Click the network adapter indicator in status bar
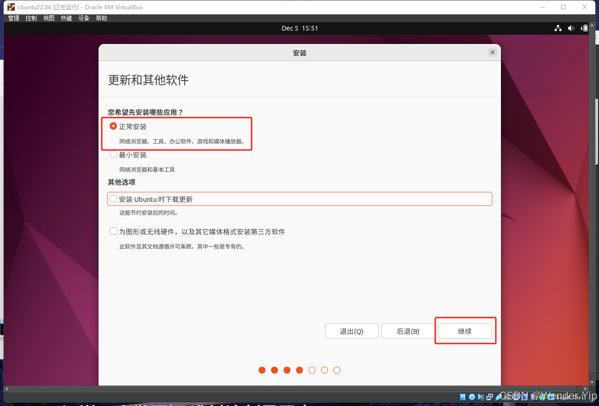 tap(489, 397)
